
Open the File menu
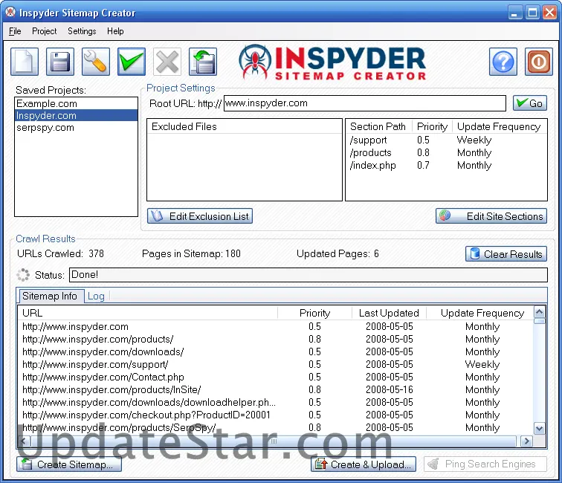click(x=15, y=31)
